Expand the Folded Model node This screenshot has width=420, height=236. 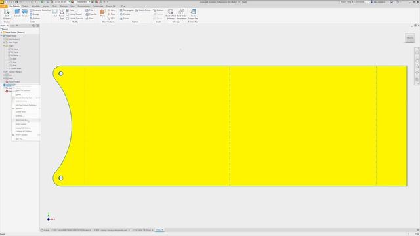coord(1,36)
